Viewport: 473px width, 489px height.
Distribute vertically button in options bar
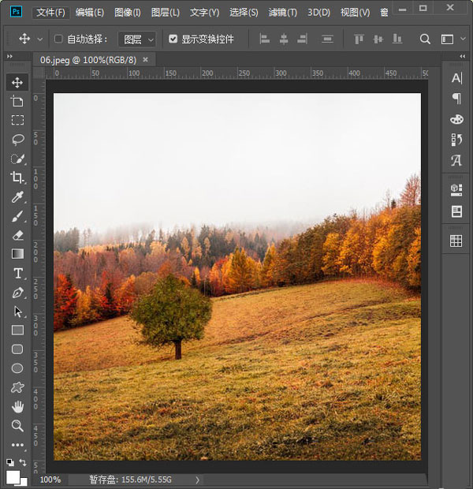327,39
